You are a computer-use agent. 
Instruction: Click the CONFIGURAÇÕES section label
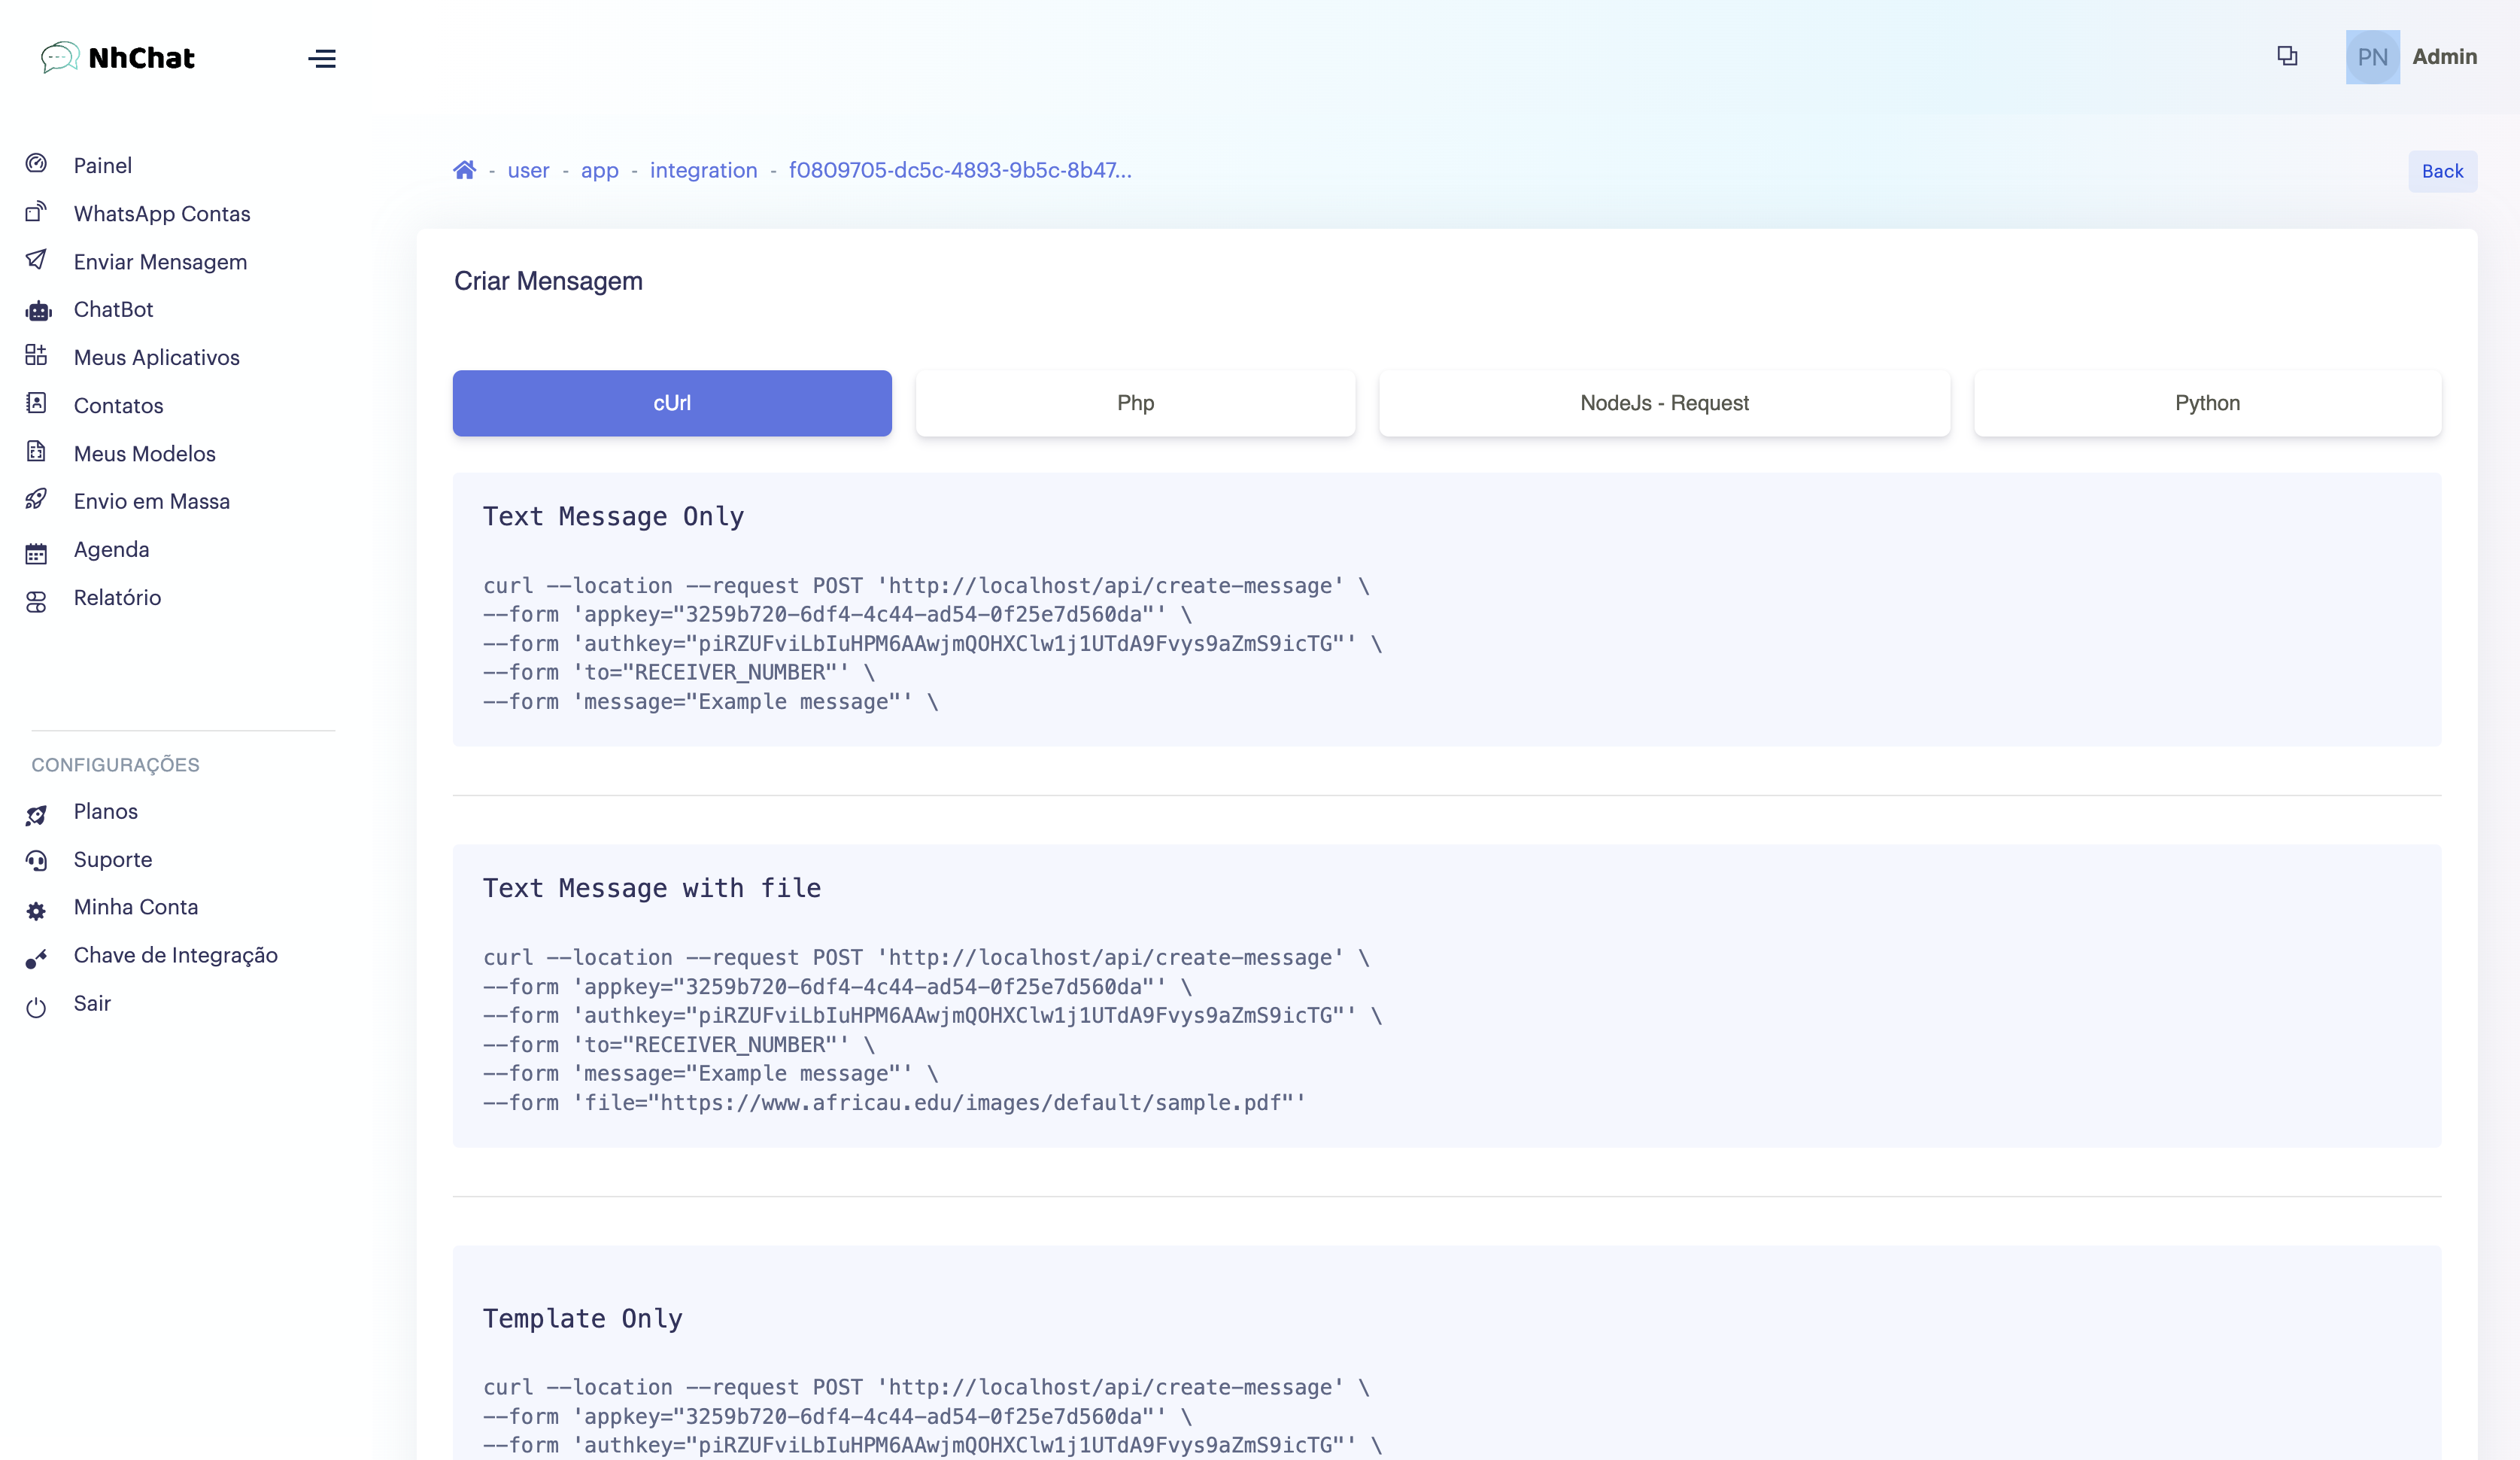coord(115,765)
